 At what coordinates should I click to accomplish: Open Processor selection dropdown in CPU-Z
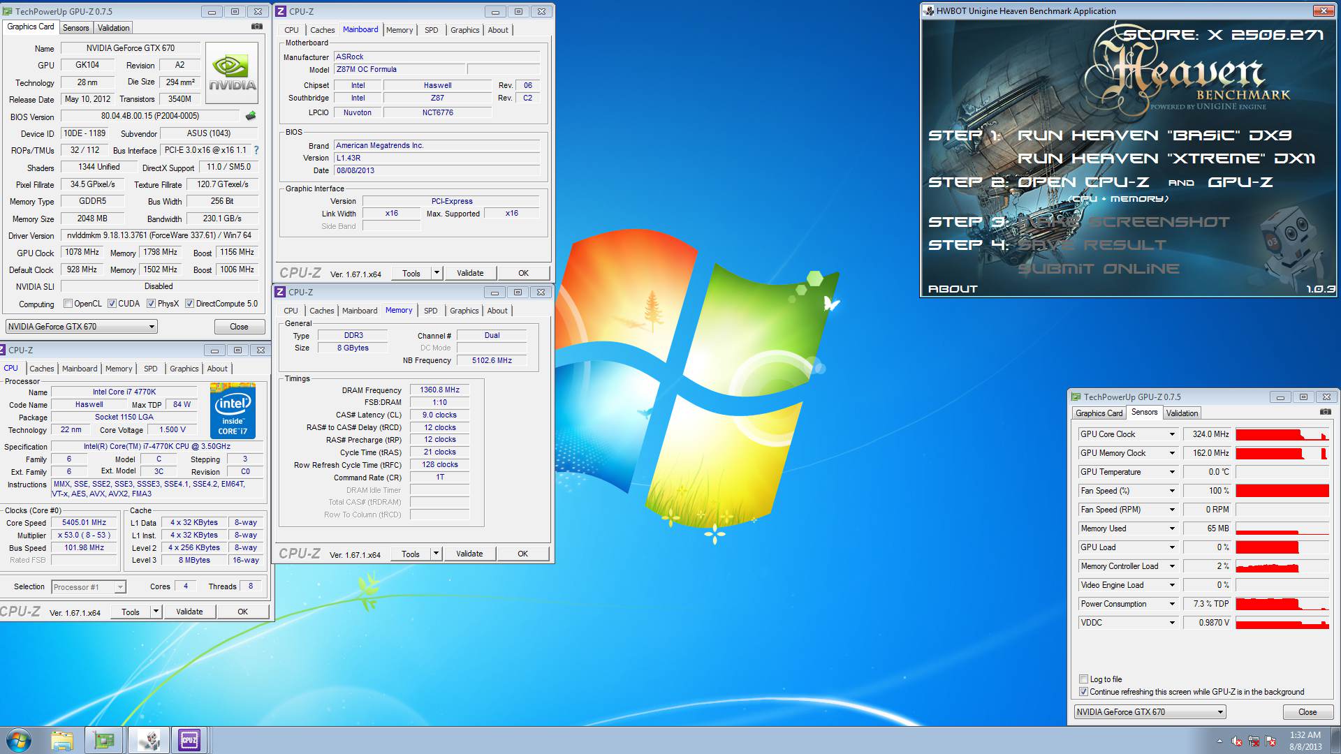click(x=89, y=587)
